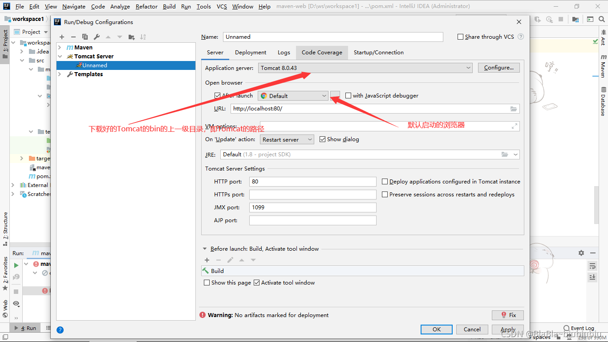Open the JRE dropdown arrow
The width and height of the screenshot is (608, 342).
(x=515, y=155)
